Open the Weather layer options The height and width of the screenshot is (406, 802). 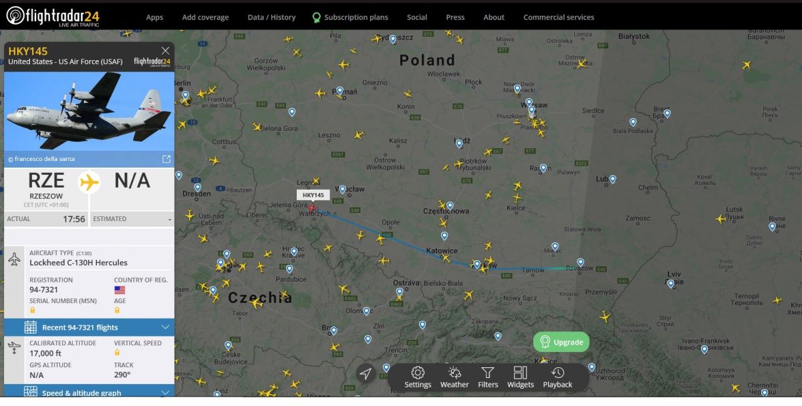(454, 377)
